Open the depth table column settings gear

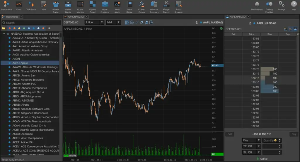[298, 34]
